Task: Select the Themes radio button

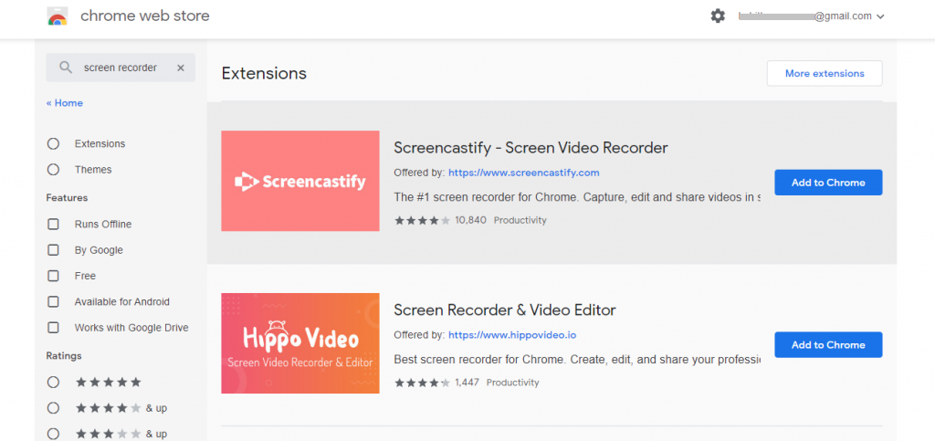Action: tap(53, 170)
